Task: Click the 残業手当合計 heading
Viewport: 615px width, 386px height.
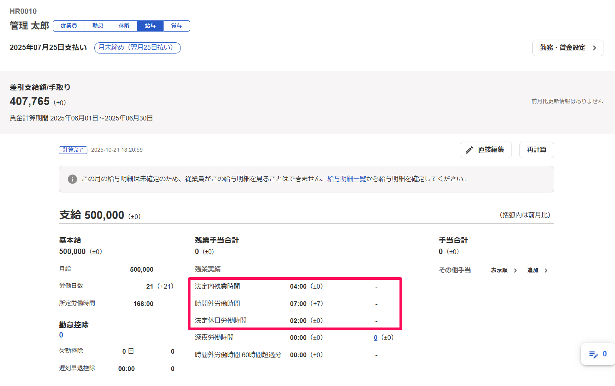Action: (x=217, y=240)
